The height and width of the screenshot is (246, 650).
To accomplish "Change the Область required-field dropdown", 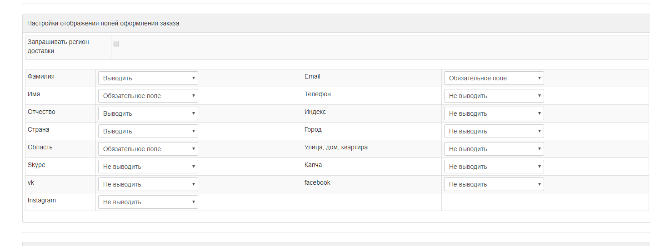I will point(148,149).
